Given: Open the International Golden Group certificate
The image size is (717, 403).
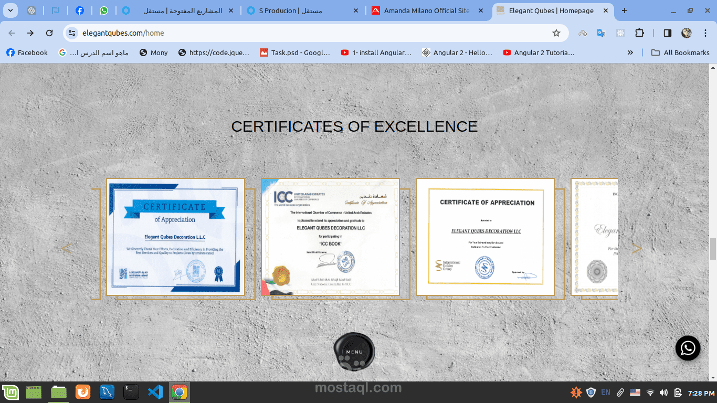Looking at the screenshot, I should click(485, 237).
